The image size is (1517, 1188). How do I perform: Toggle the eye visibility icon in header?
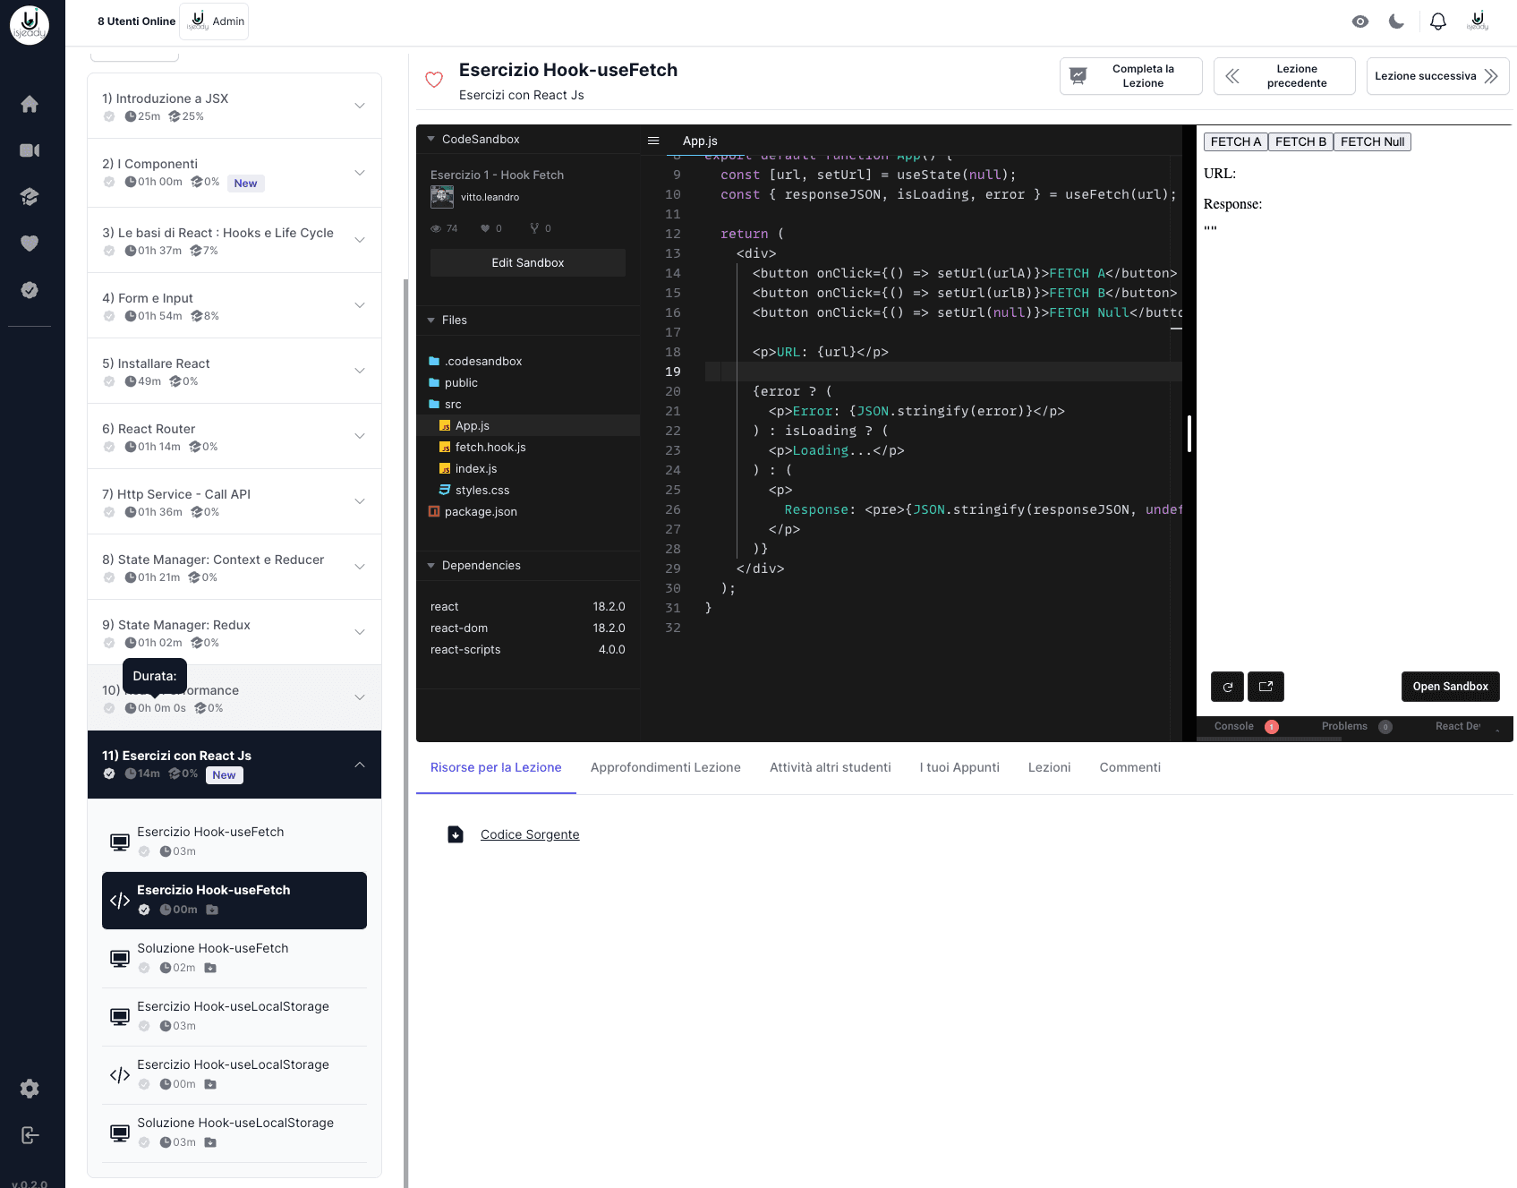pyautogui.click(x=1359, y=21)
